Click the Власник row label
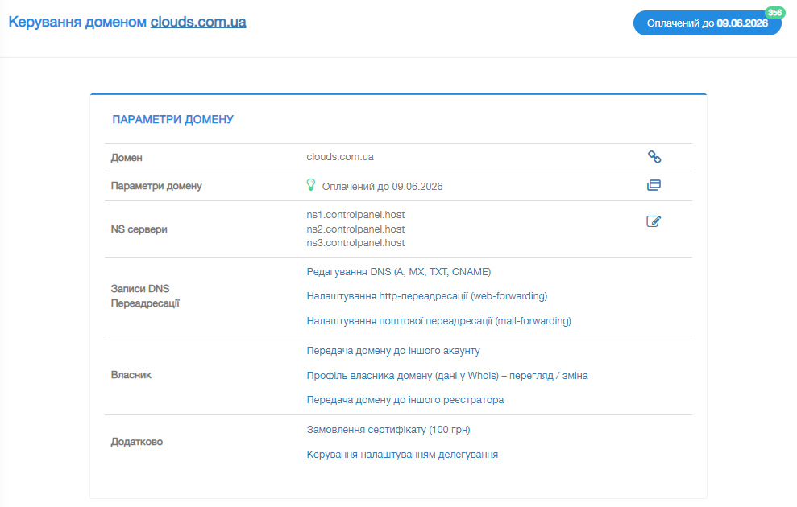 (x=131, y=375)
